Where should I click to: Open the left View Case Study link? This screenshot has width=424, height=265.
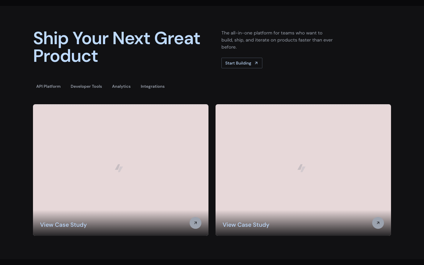pyautogui.click(x=63, y=225)
